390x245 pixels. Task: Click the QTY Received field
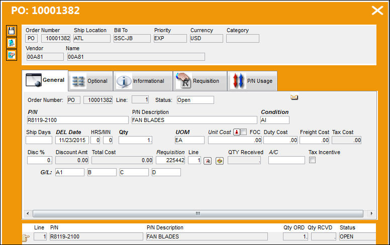tap(244, 160)
